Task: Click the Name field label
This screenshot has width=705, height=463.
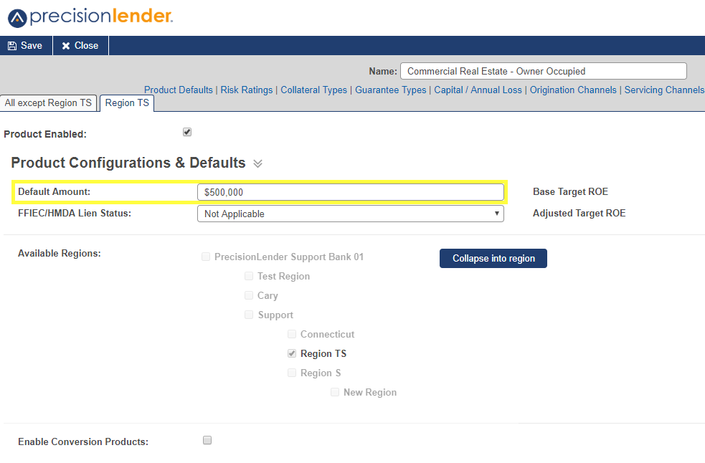Action: point(383,71)
